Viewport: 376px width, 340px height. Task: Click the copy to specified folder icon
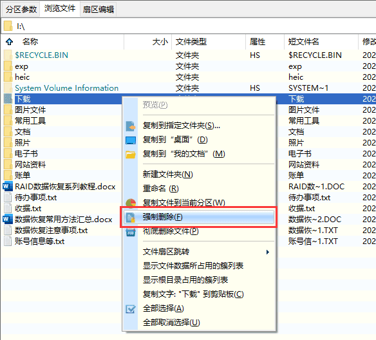[131, 126]
